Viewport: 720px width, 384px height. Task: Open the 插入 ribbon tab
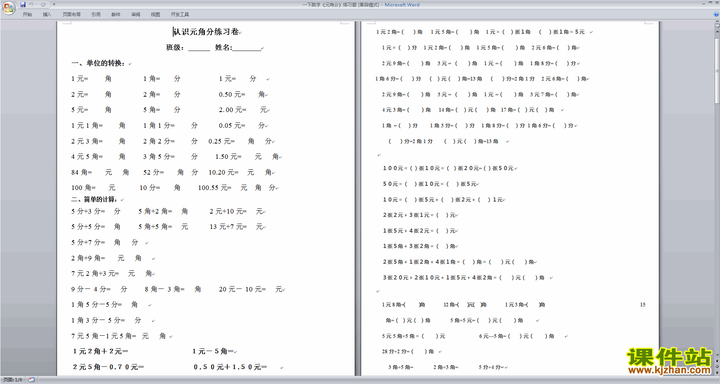[47, 15]
